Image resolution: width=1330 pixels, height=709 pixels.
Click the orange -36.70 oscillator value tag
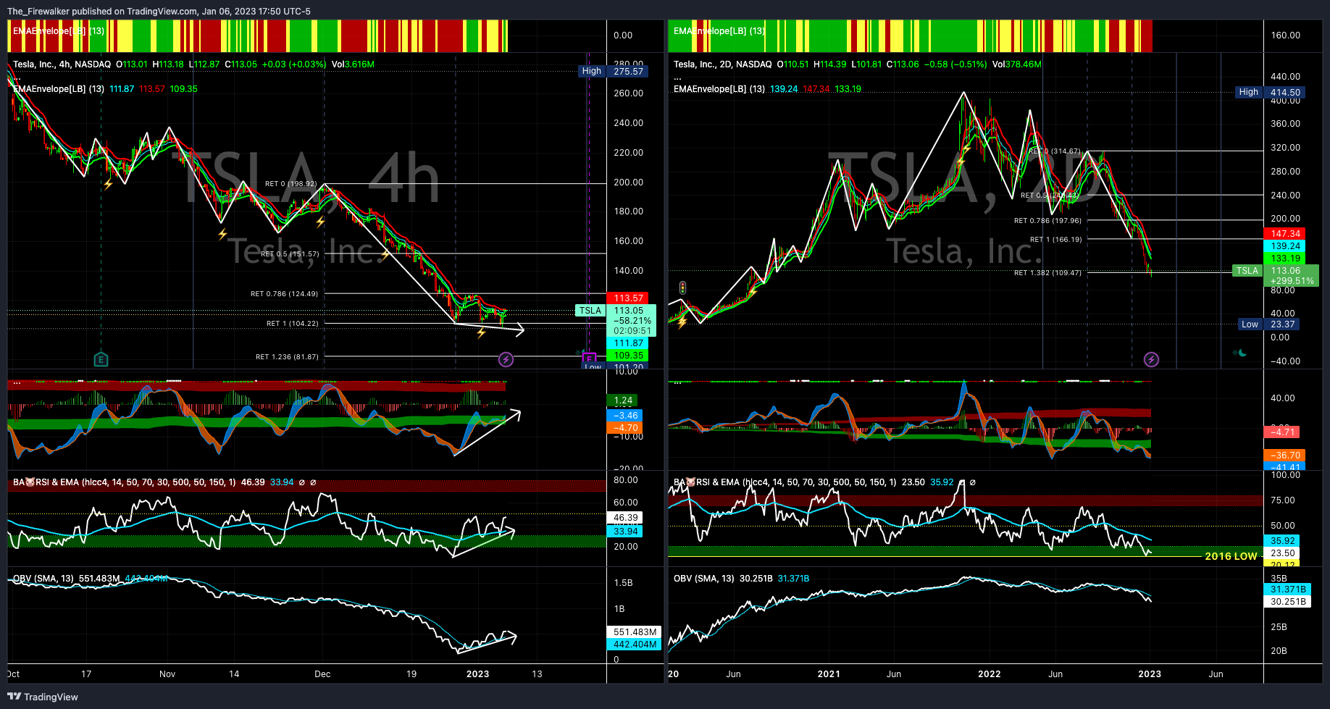pyautogui.click(x=1285, y=456)
